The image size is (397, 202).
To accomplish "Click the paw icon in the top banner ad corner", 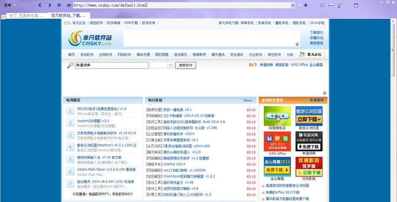I will [297, 44].
